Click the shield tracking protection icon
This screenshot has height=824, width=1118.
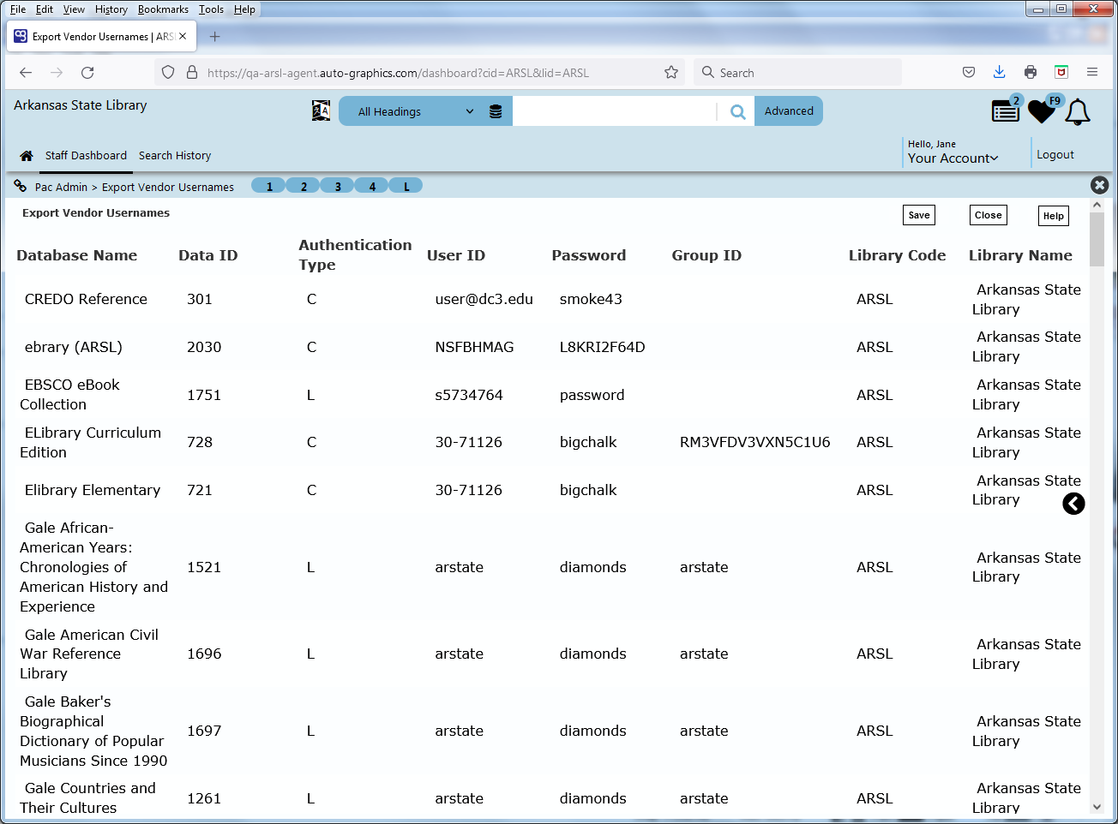[x=168, y=73]
